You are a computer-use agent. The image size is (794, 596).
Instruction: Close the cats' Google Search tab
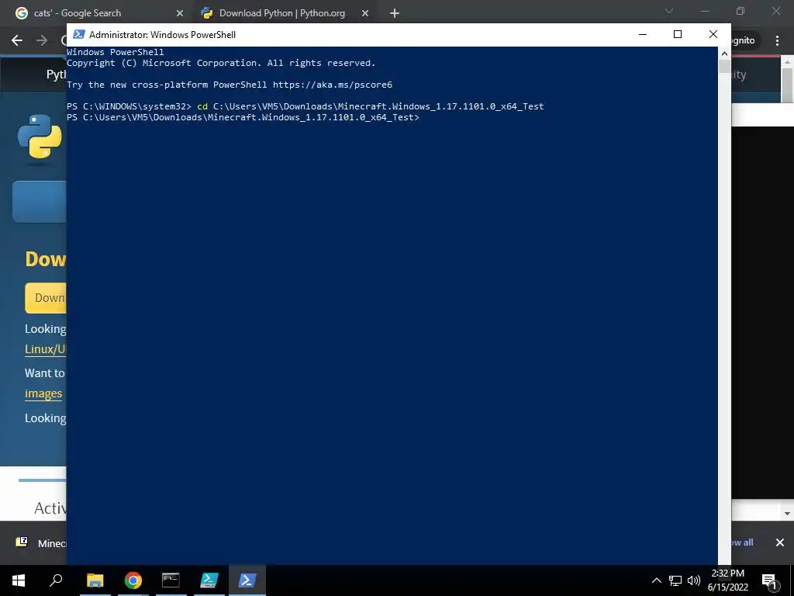(x=180, y=13)
